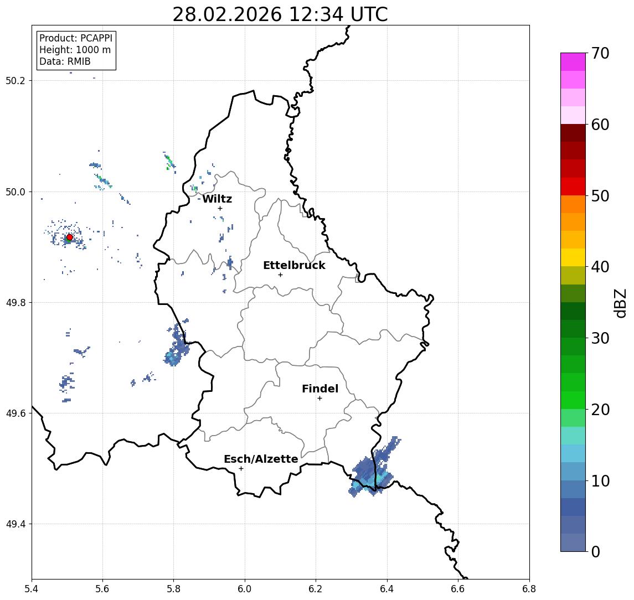Viewport: 634px width, 600px height.
Task: Click the bright red colorbar segment near 50
Action: click(573, 187)
